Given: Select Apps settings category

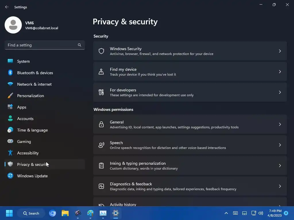Looking at the screenshot, I should [45, 107].
